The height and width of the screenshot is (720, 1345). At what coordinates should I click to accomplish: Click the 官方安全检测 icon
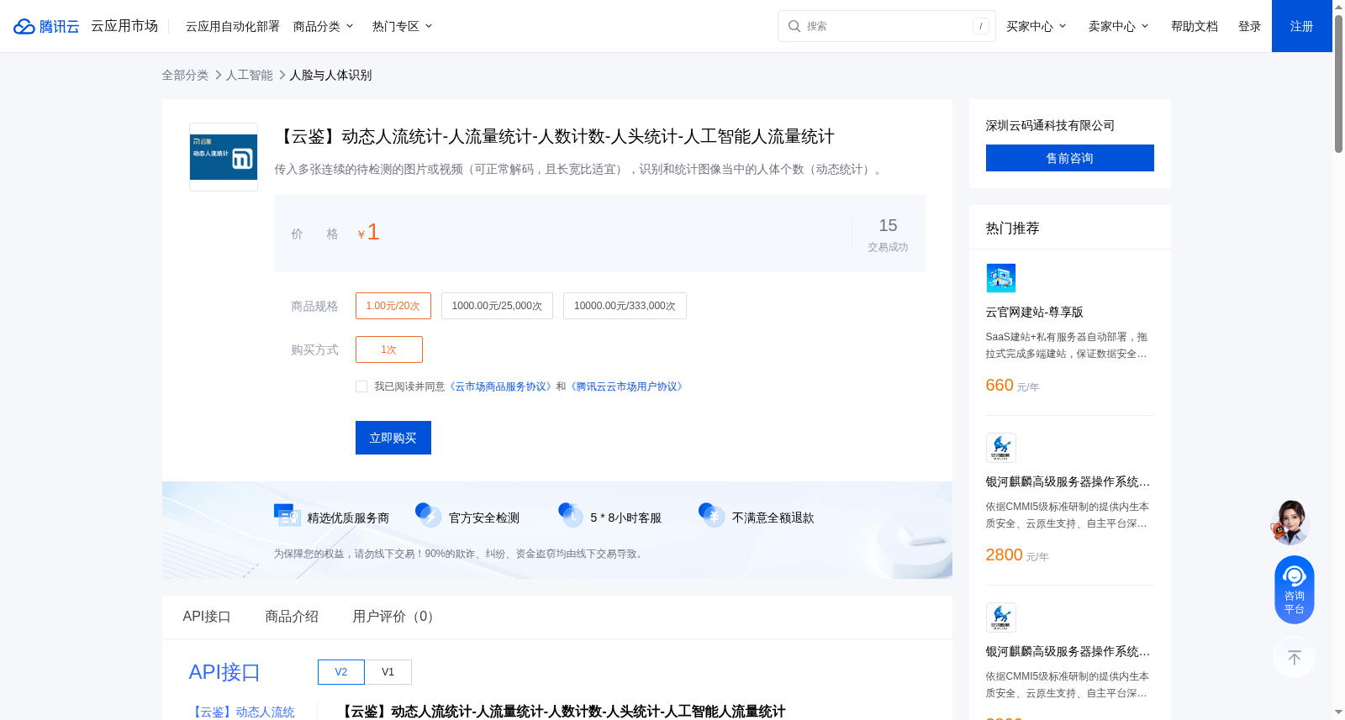429,515
